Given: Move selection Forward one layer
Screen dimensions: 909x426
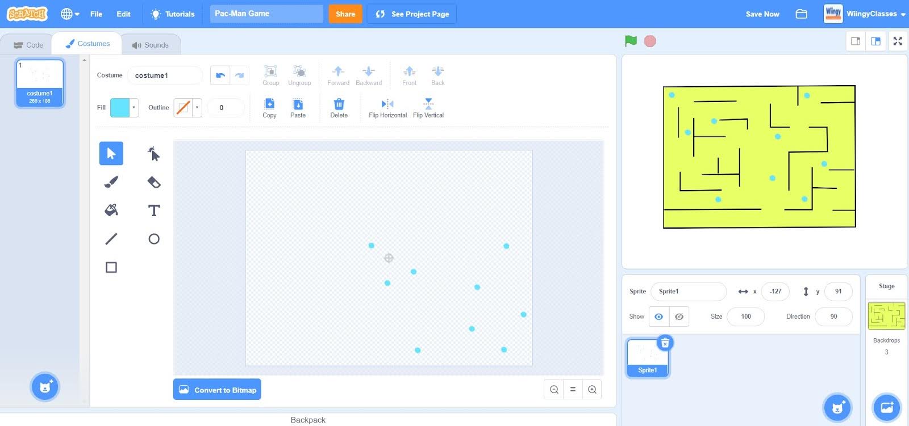Looking at the screenshot, I should click(338, 75).
